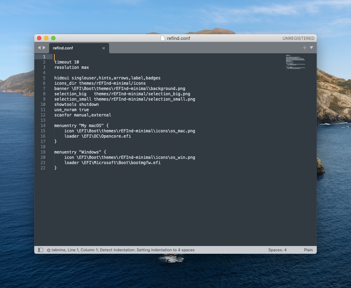Open the Plain syntax selector
351x288 pixels.
(308, 250)
